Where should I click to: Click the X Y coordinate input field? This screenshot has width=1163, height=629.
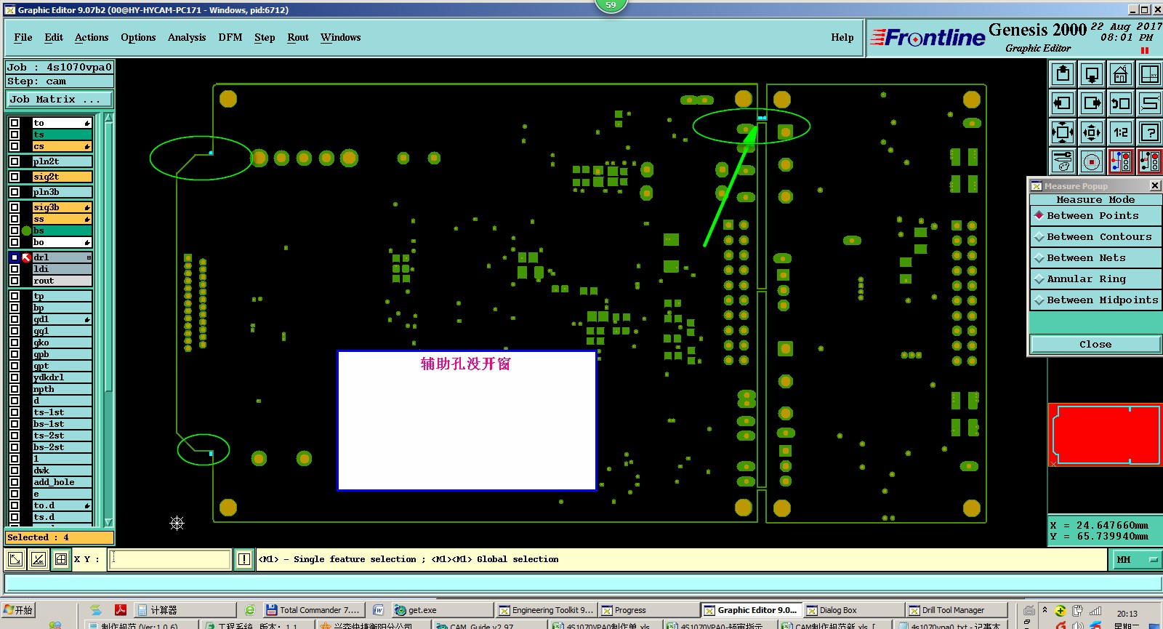[169, 559]
